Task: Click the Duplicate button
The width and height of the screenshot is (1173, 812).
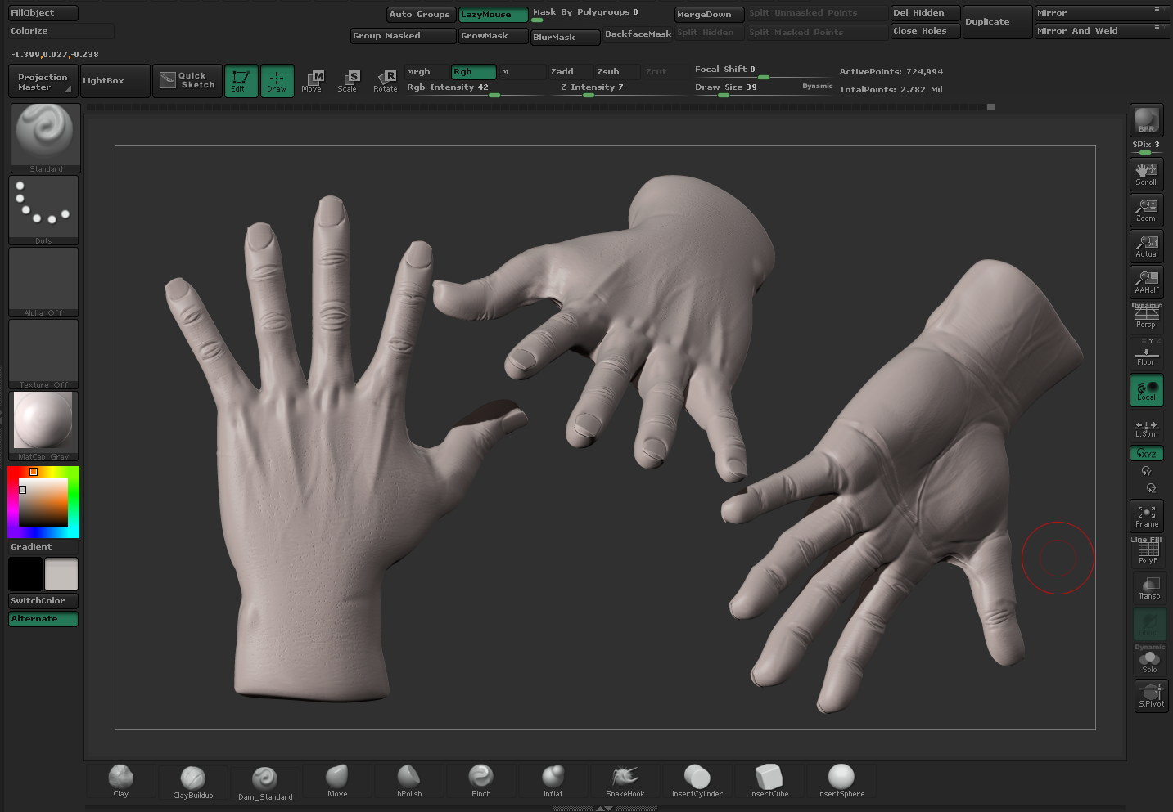Action: [996, 22]
